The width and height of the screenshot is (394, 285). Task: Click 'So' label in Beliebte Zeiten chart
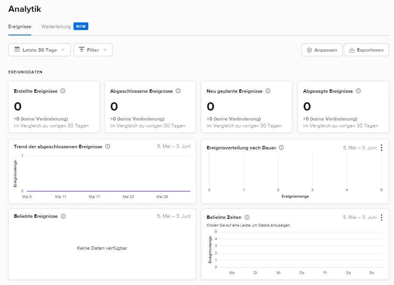(x=372, y=273)
